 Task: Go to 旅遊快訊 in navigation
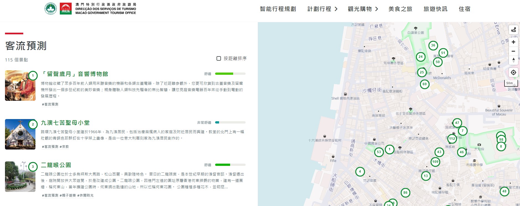[436, 9]
